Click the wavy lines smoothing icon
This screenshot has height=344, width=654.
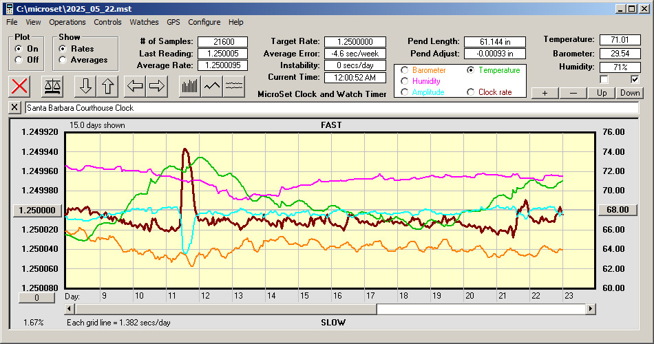(x=235, y=86)
